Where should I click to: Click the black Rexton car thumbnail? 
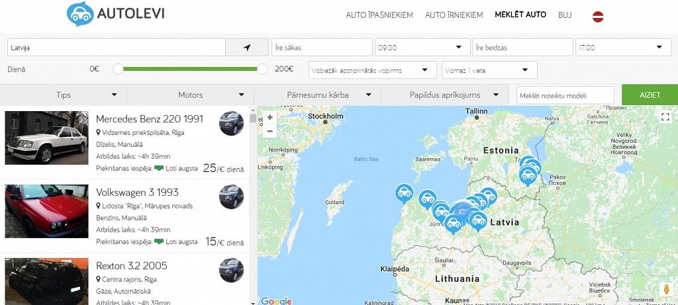coord(47,282)
